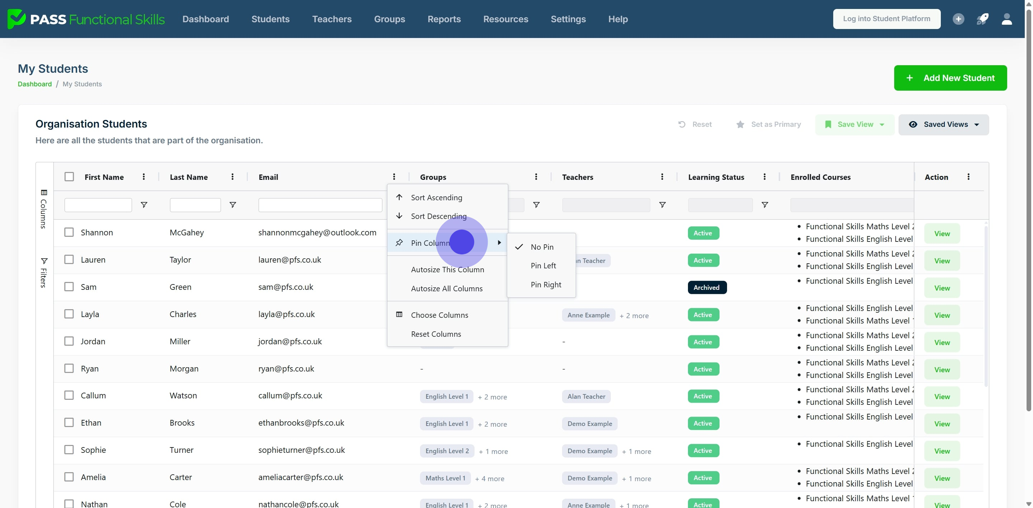Expand '+ 1 more' groups for Sophie
This screenshot has height=508, width=1033.
pos(493,451)
